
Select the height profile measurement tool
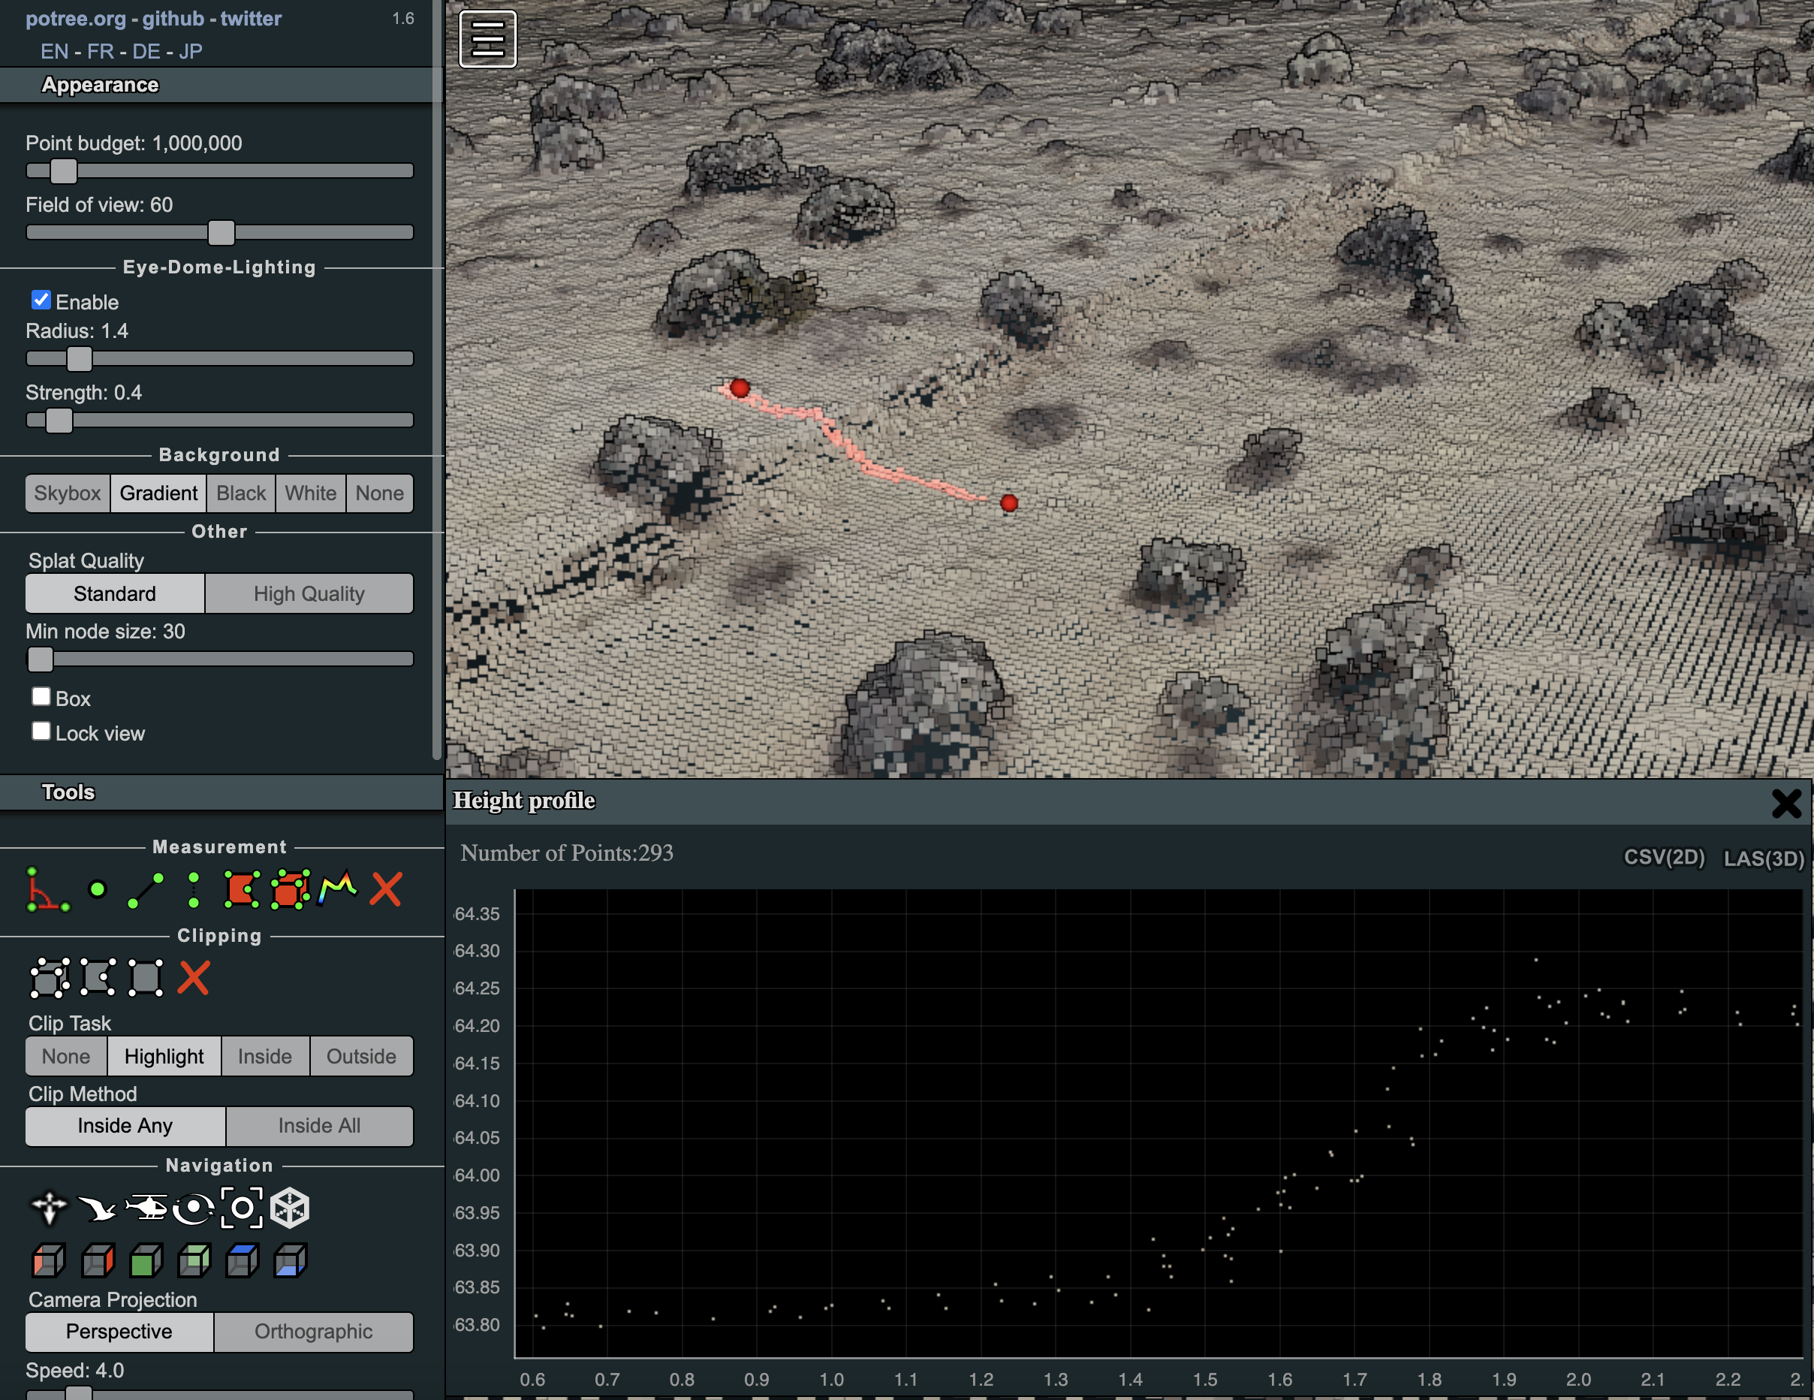[338, 890]
